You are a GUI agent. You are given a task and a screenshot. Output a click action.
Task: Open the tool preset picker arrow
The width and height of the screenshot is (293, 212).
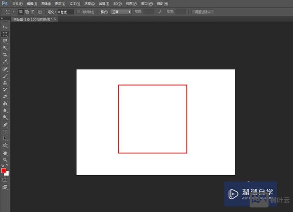[14, 12]
